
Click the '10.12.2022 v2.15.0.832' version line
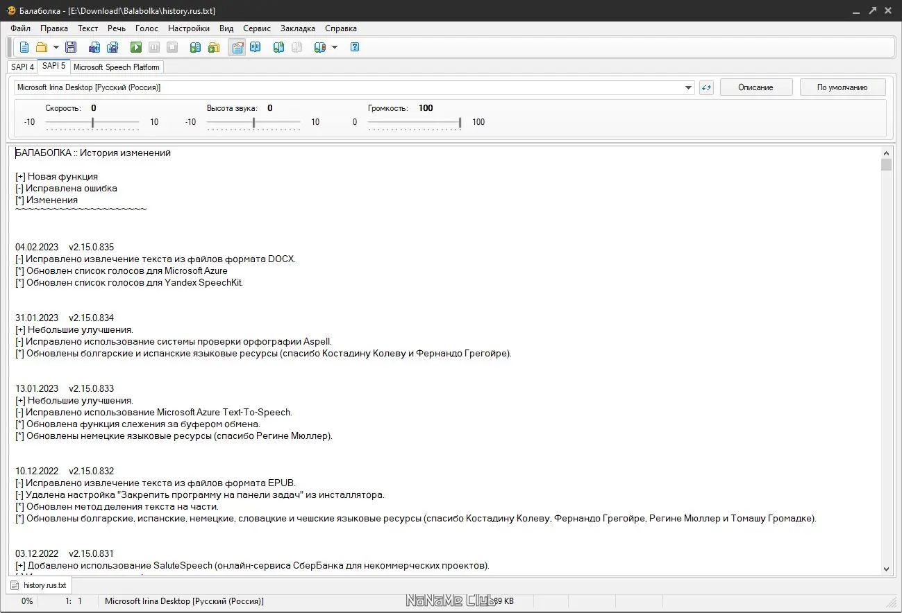(65, 472)
